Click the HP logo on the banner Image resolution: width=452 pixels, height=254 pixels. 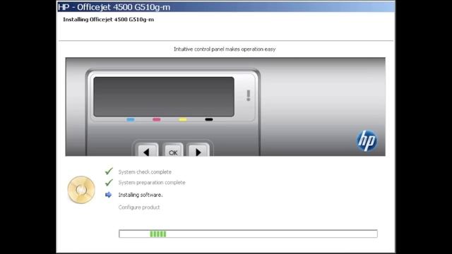point(367,140)
